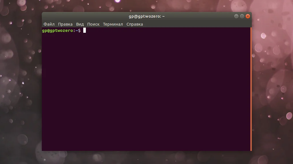The width and height of the screenshot is (293, 164).
Task: Click the gp@gptwozero prompt text
Action: pos(57,30)
